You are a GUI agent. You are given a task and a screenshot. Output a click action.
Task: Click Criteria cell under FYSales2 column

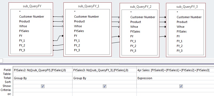[43, 90]
